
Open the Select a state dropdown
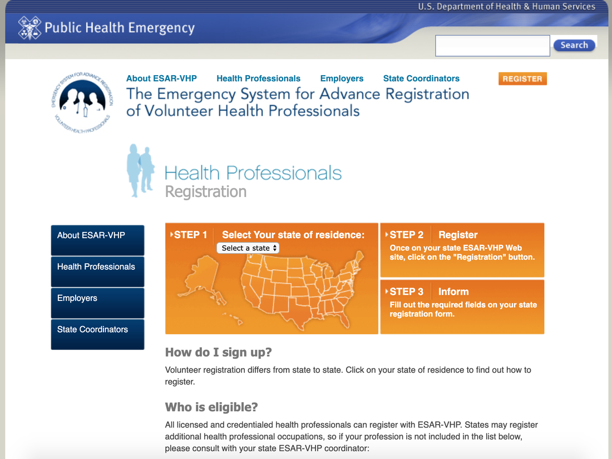click(248, 248)
